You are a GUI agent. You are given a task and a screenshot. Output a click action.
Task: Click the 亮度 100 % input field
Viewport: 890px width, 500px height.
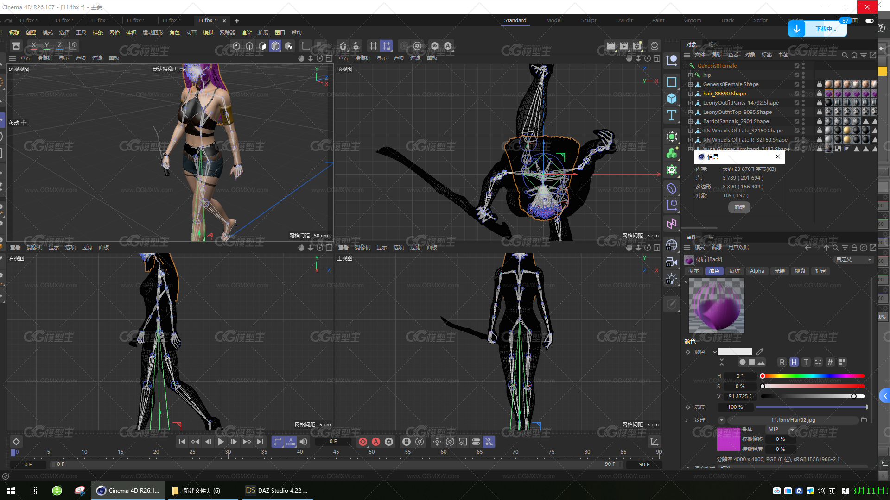(x=736, y=407)
